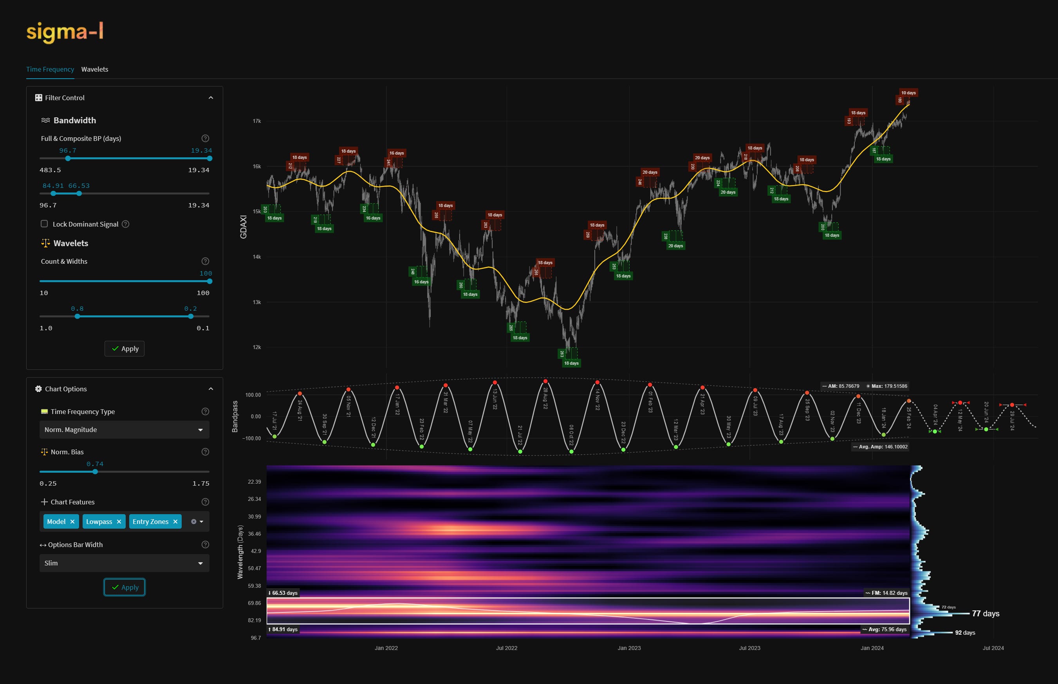Image resolution: width=1058 pixels, height=684 pixels.
Task: Collapse the Chart Options panel
Action: pos(211,389)
